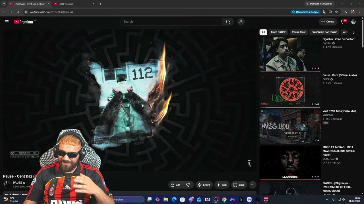Show hidden system tray icons
This screenshot has height=204, width=364.
[x=327, y=199]
